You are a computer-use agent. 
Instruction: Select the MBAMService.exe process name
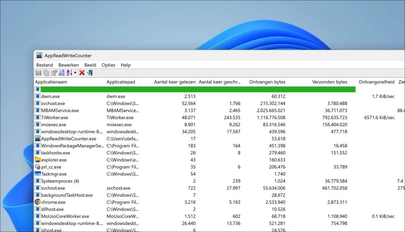click(x=60, y=110)
